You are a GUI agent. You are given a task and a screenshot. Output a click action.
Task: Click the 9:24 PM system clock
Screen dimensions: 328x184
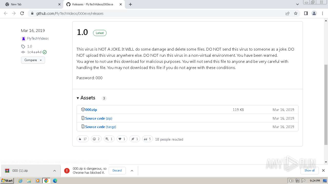coord(315,181)
